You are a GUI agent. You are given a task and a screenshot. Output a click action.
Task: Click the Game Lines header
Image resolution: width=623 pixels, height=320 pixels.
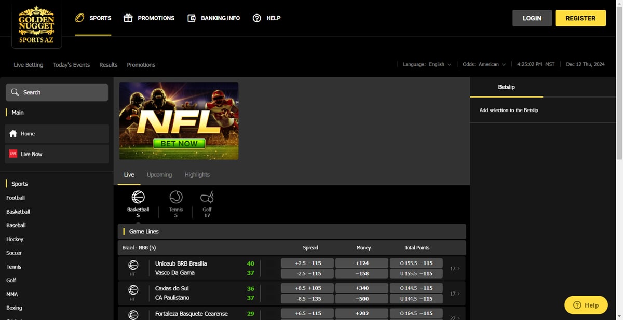(292, 231)
